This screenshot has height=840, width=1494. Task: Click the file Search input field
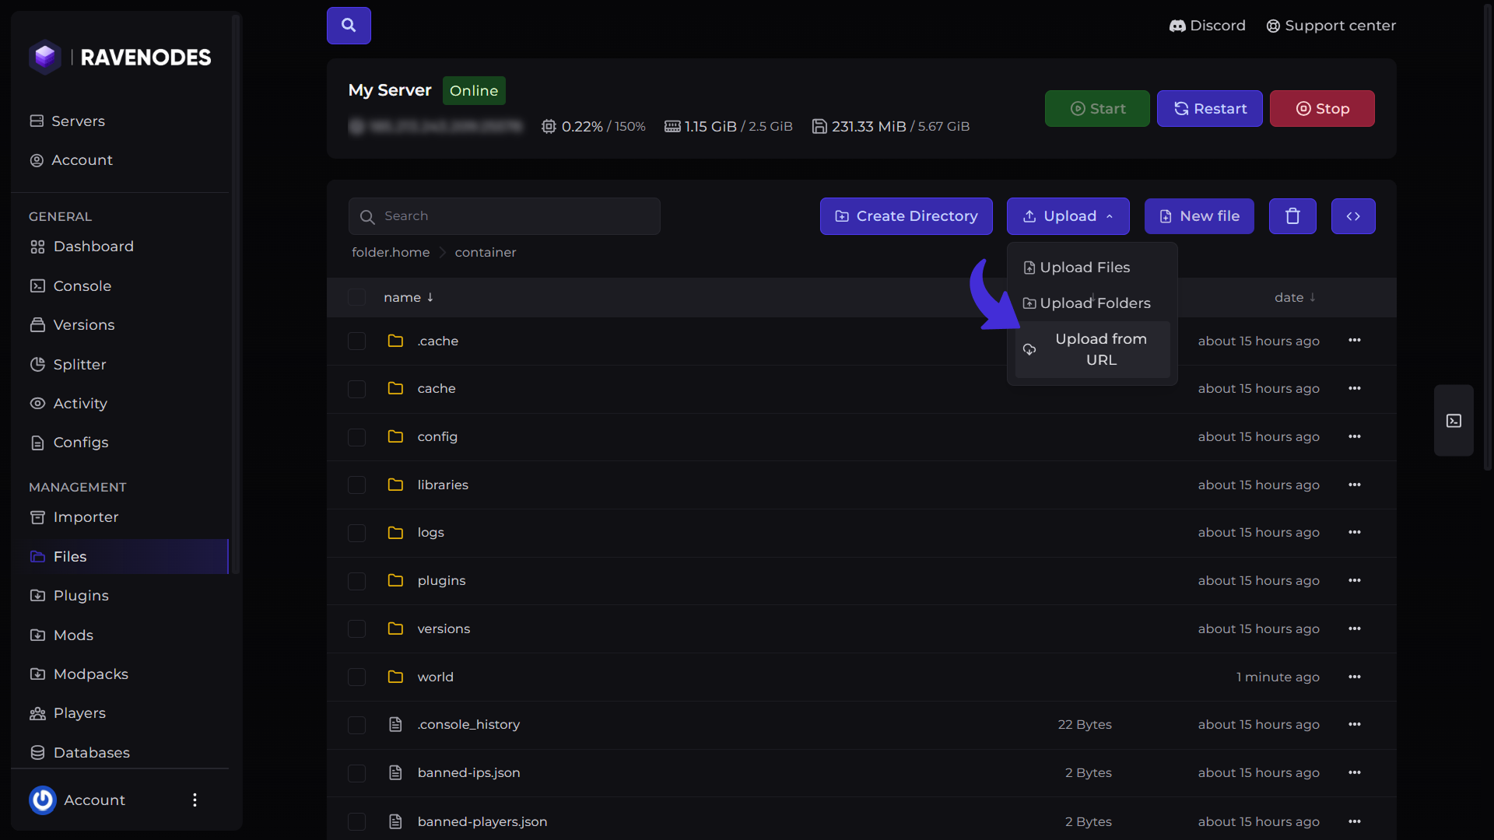[x=504, y=216]
